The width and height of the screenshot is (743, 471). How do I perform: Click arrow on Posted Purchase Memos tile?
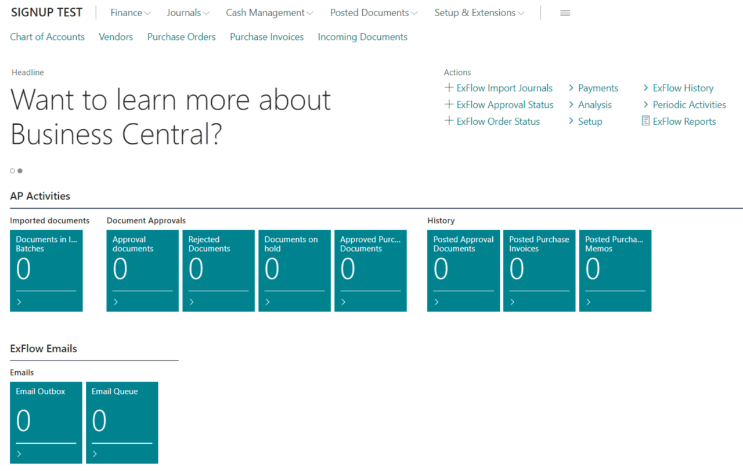coord(589,302)
